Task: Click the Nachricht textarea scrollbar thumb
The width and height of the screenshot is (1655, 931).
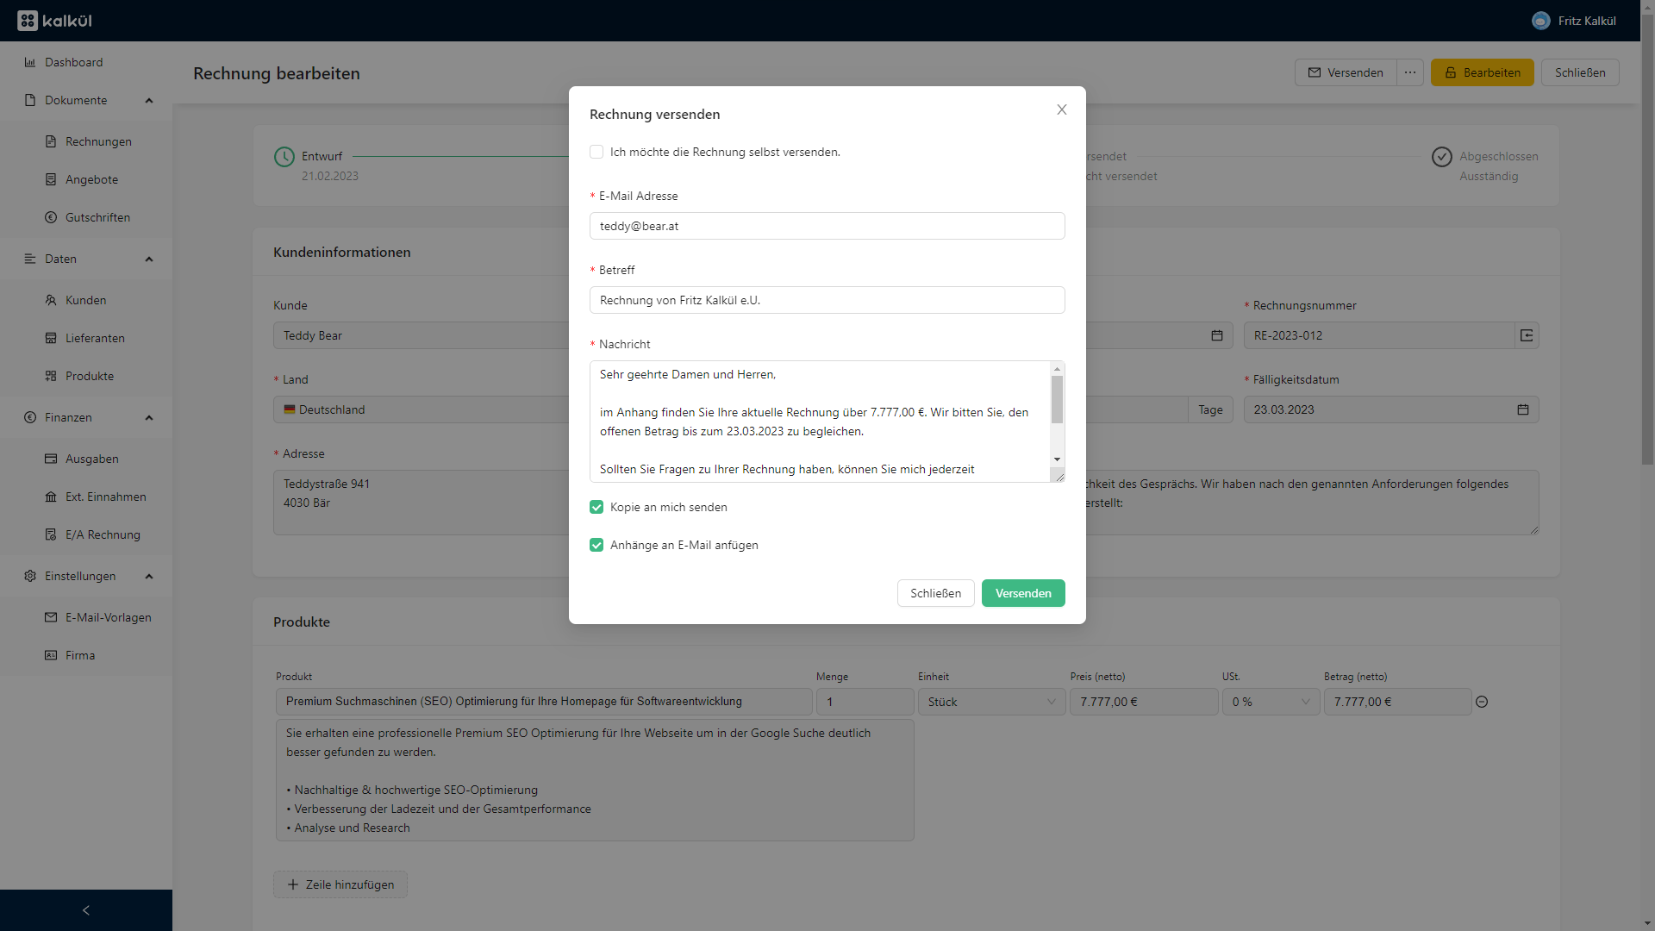Action: 1057,400
